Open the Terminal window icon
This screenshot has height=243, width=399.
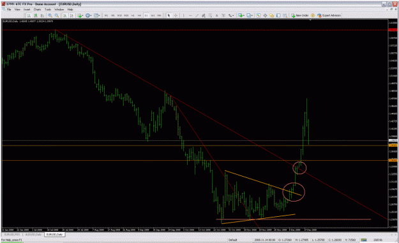coord(278,15)
